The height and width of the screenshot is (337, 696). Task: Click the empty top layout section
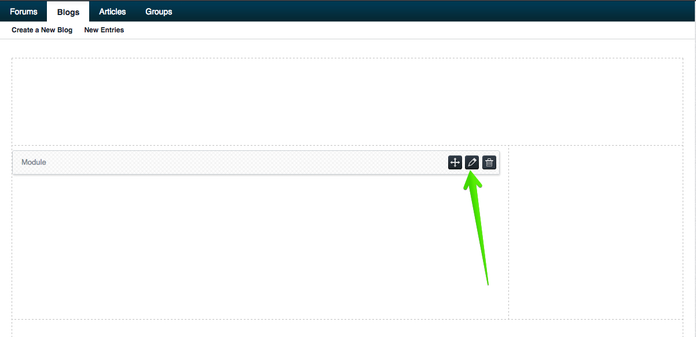(347, 102)
